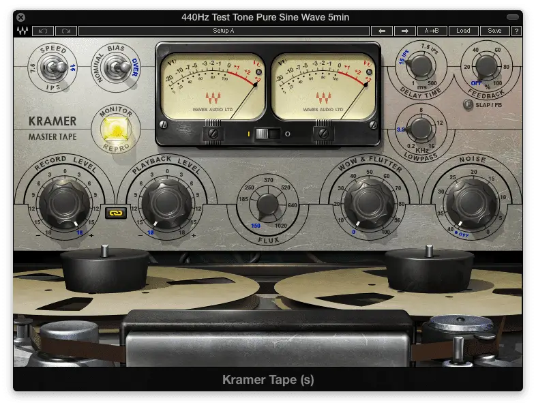Click the Feedback percentage knob
Screen dimensions: 536x407
coord(486,66)
